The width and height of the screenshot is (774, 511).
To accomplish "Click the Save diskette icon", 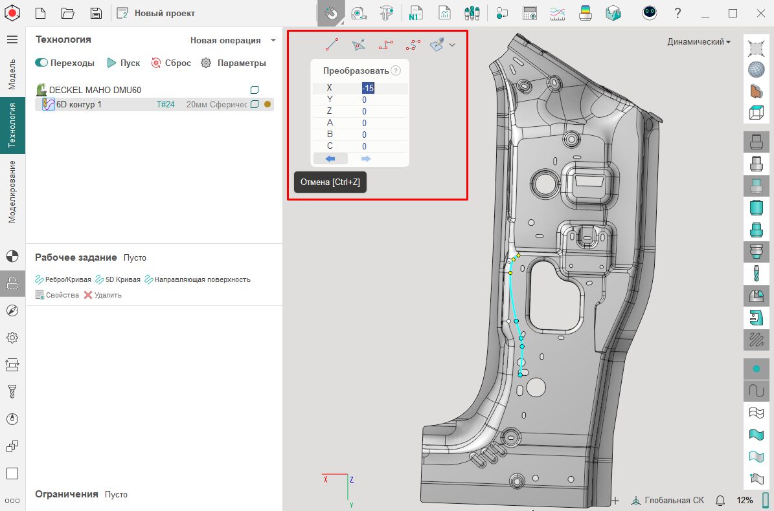I will (96, 13).
